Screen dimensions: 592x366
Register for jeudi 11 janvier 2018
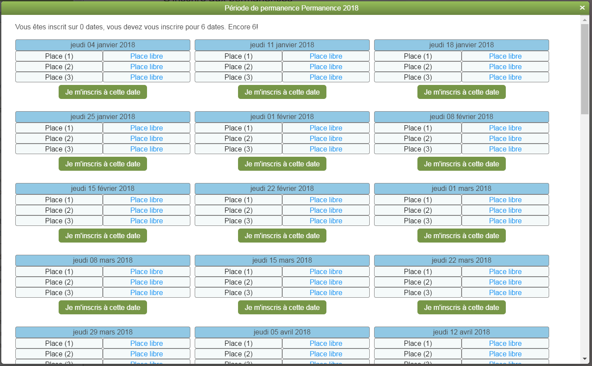[x=282, y=92]
